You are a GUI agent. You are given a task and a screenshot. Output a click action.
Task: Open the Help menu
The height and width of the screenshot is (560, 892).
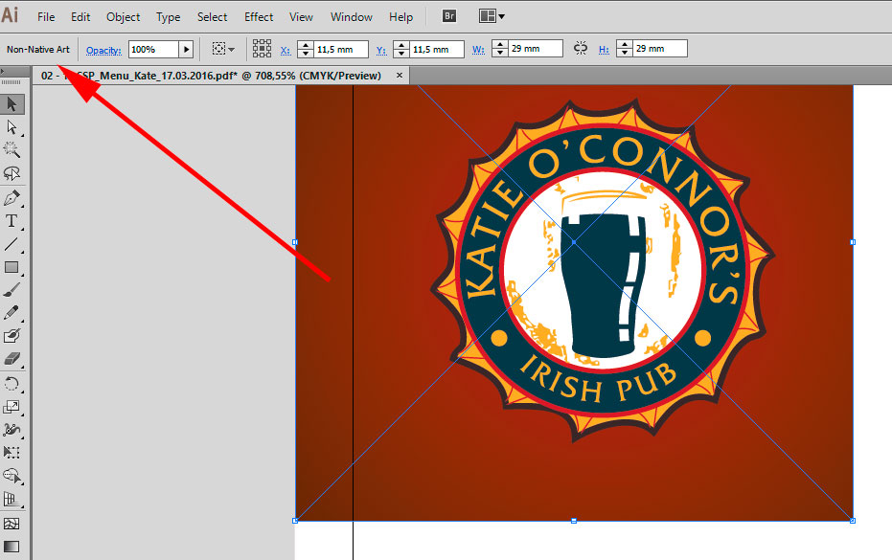[x=401, y=17]
